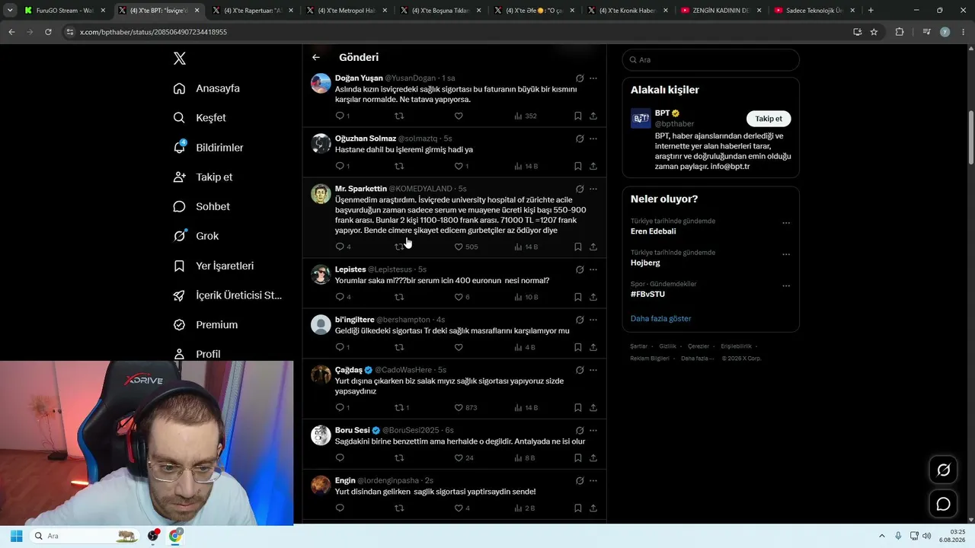Expand hidden system tray icons
Viewport: 975px width, 548px height.
coord(882,536)
